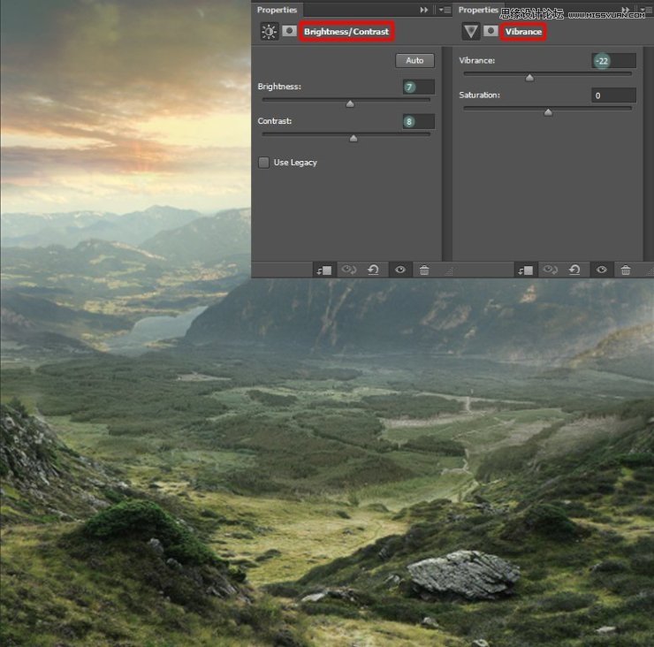View previous state in Brightness/Contrast panel
The height and width of the screenshot is (647, 654).
[x=349, y=270]
